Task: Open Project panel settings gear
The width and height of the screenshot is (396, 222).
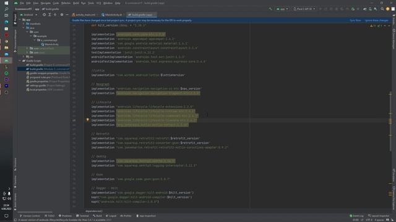Action: 62,15
